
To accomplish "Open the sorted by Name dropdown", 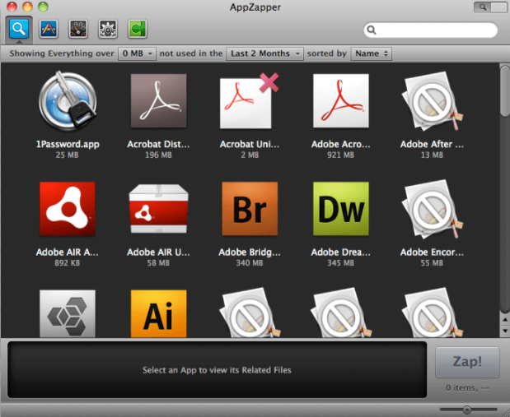I will [x=371, y=53].
